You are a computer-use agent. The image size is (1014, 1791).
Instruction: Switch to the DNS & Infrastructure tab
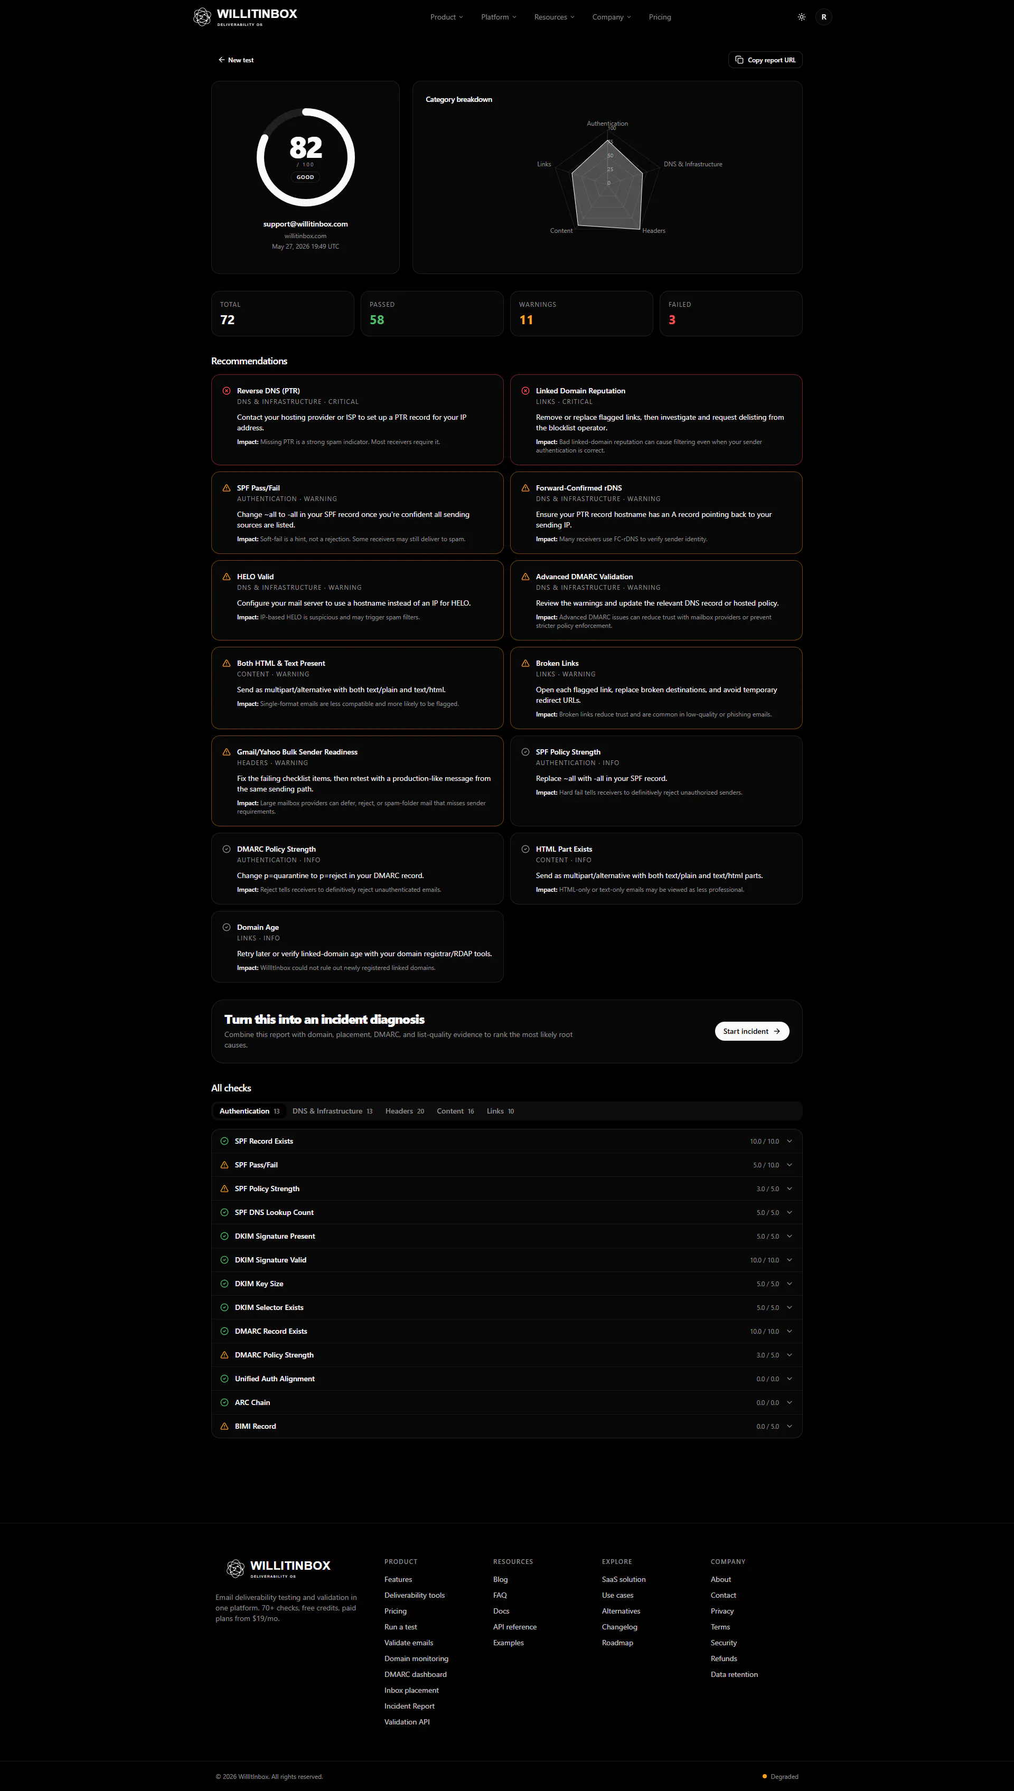click(332, 1111)
